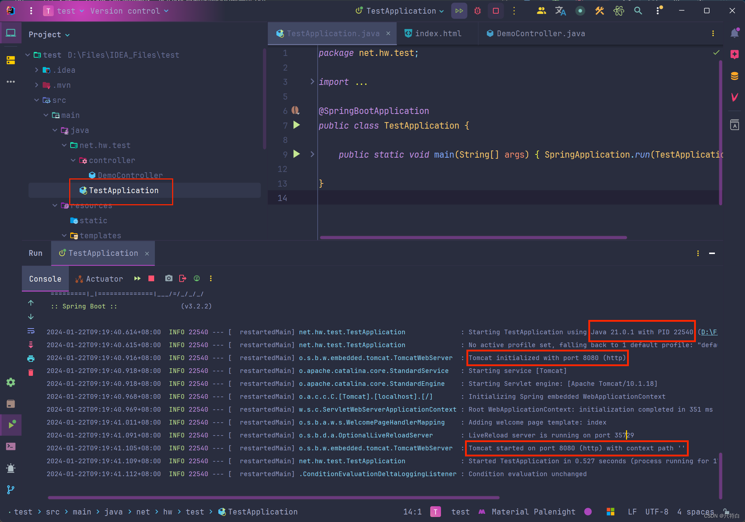Clear console with trash icon
745x522 pixels.
(31, 373)
